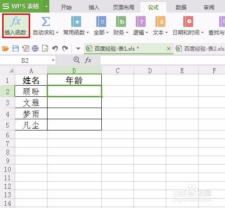This screenshot has width=225, height=208.
Task: Select column D header
Action: tap(150, 70)
